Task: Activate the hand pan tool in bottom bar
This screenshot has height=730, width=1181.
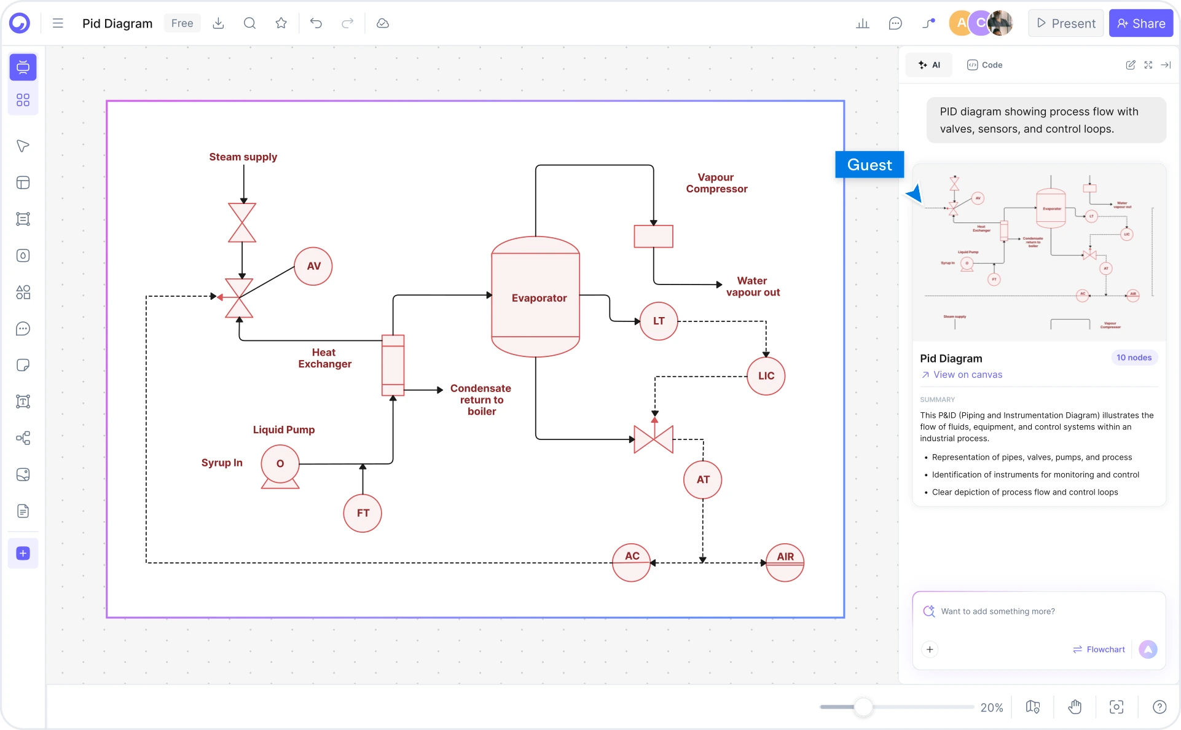Action: tap(1075, 707)
